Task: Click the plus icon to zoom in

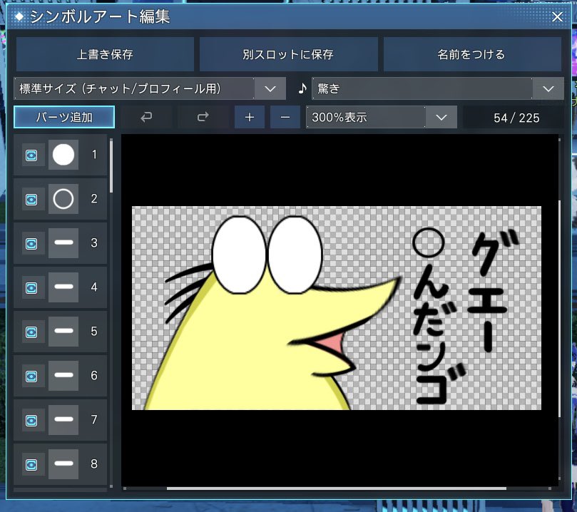Action: (249, 116)
